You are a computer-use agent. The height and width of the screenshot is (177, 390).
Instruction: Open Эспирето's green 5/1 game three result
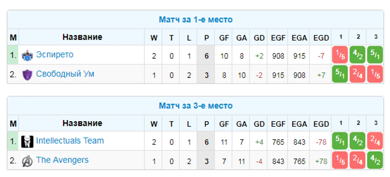click(x=375, y=55)
